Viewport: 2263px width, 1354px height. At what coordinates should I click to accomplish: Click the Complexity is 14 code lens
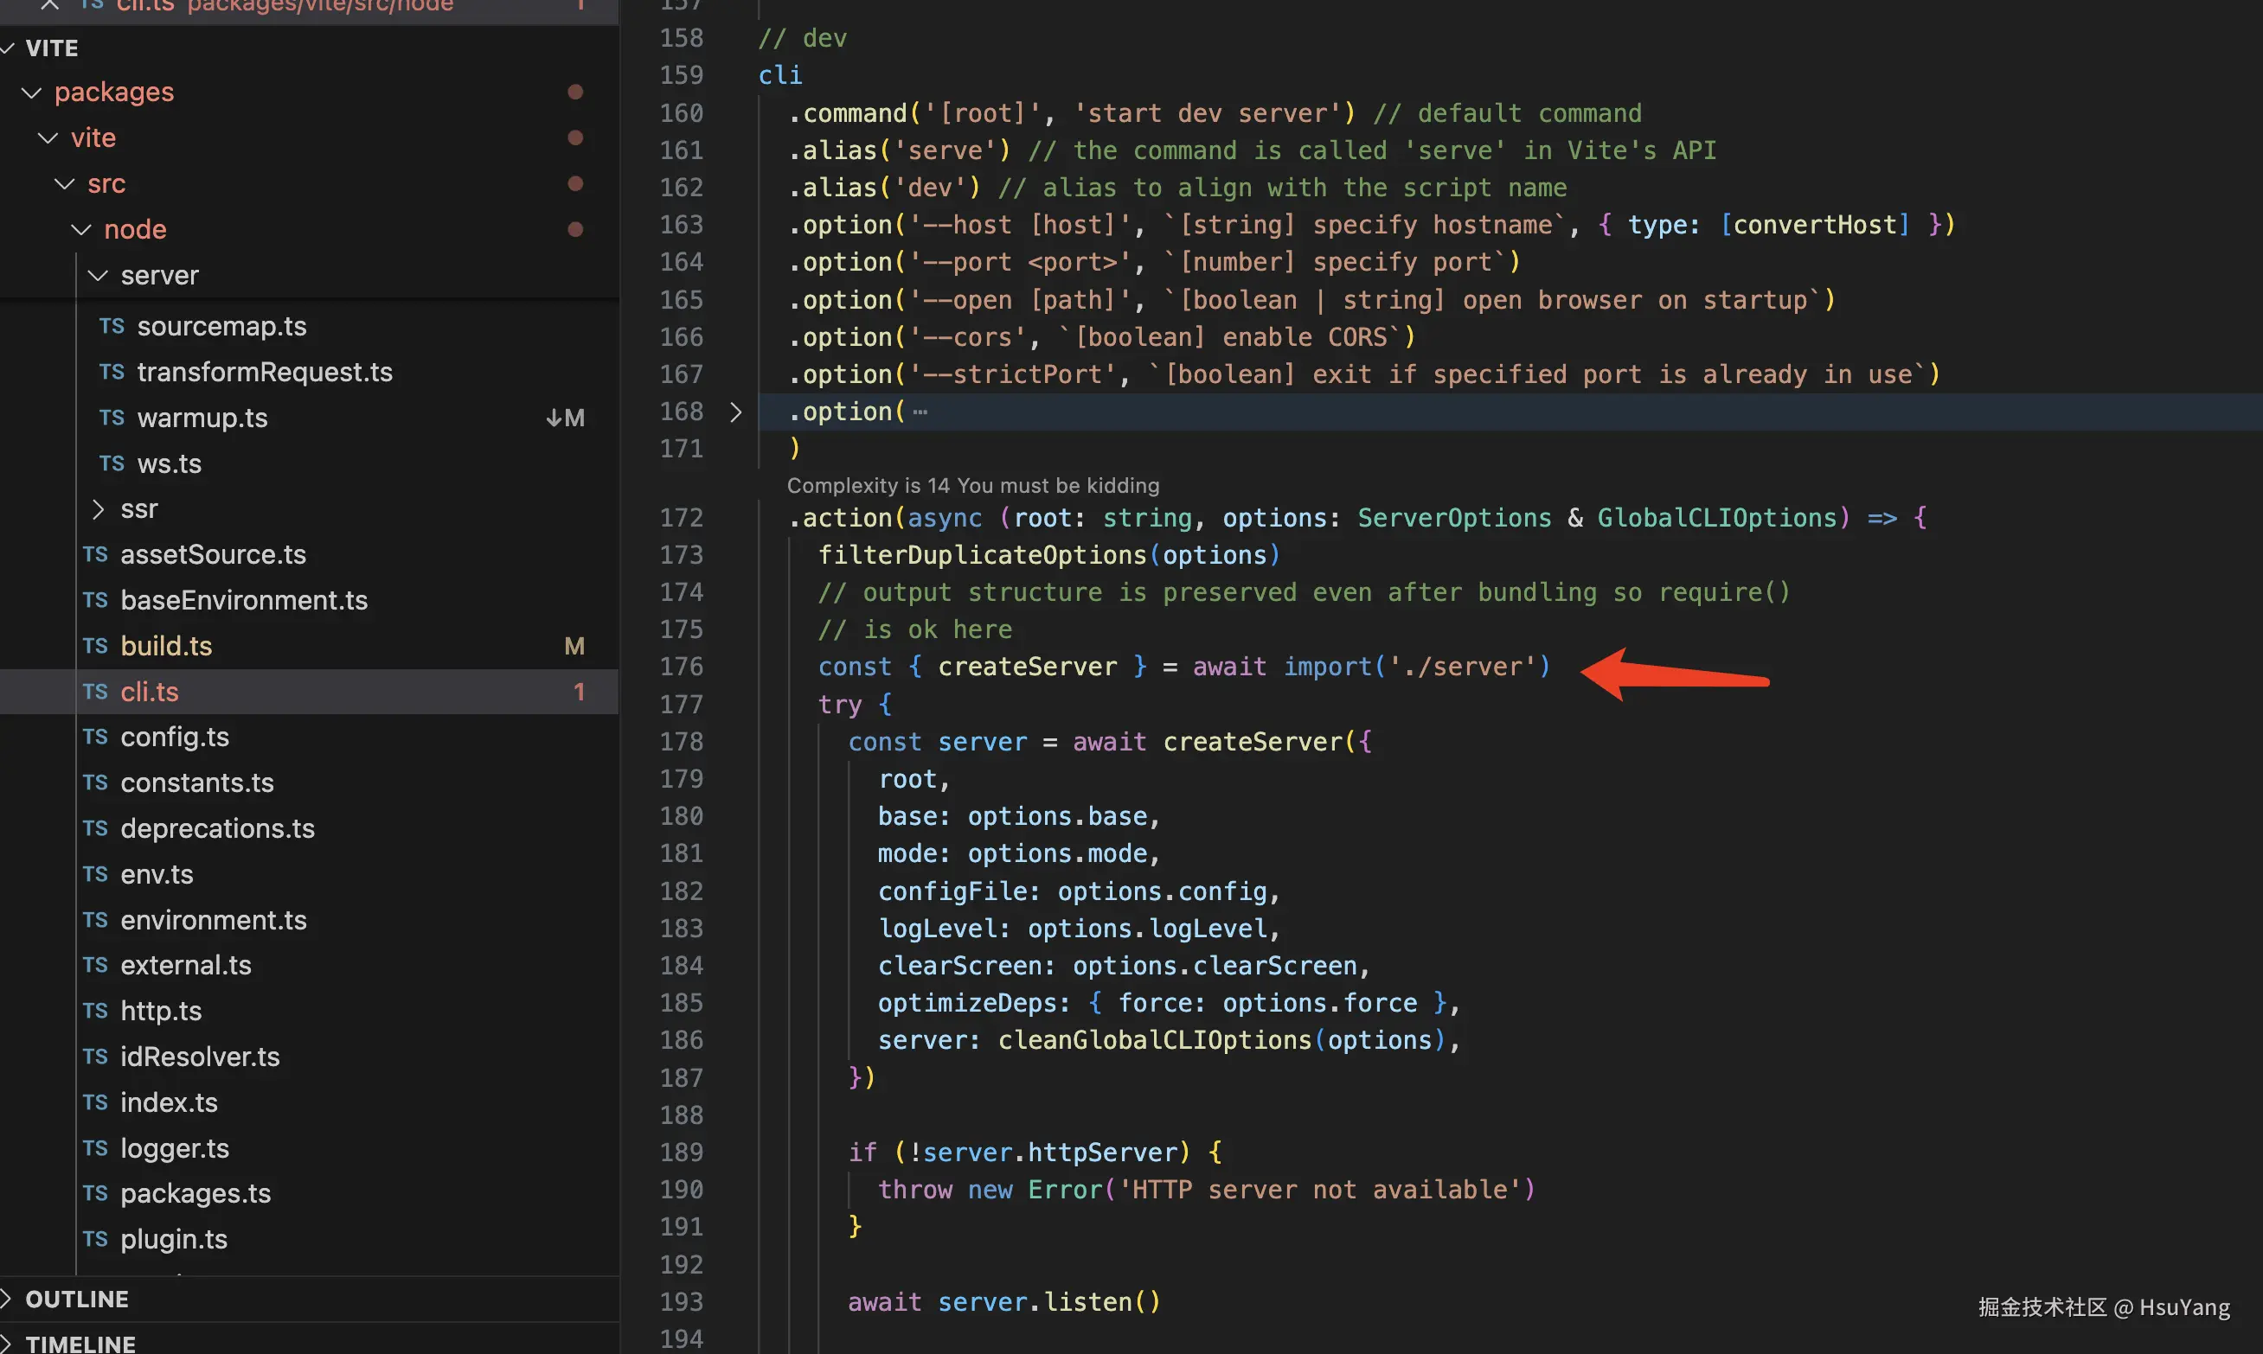(973, 485)
